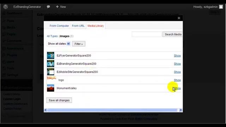This screenshot has height=127, width=226.
Task: Open the comments bubble icon
Action: point(48,7)
